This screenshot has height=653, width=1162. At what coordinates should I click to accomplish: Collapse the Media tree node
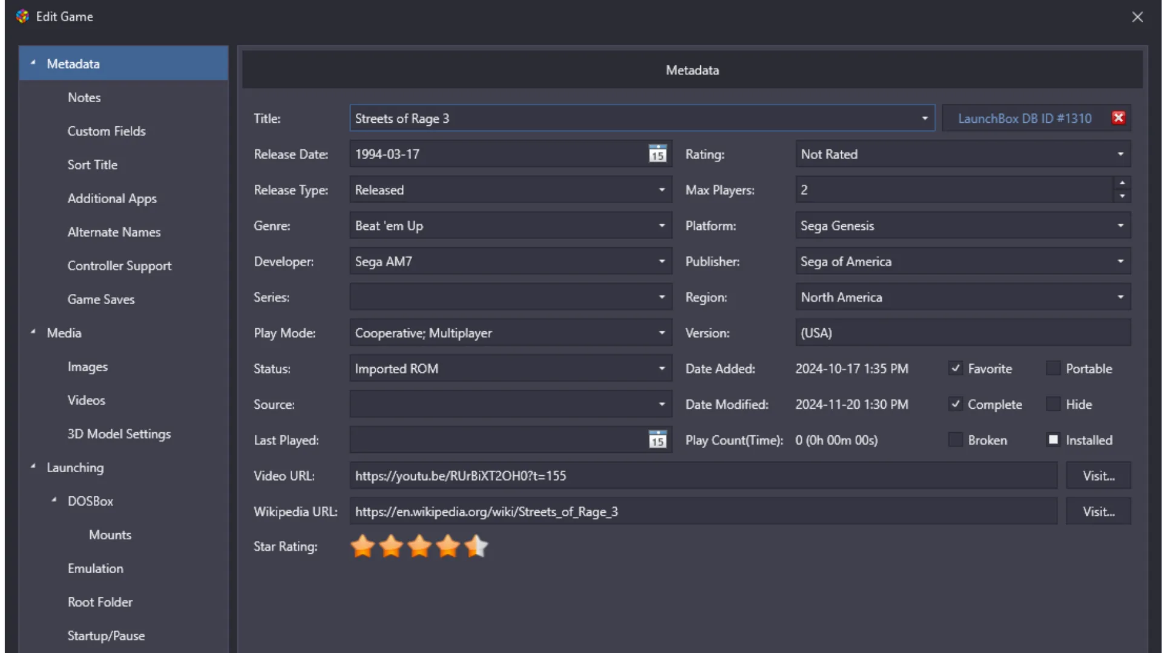[33, 332]
